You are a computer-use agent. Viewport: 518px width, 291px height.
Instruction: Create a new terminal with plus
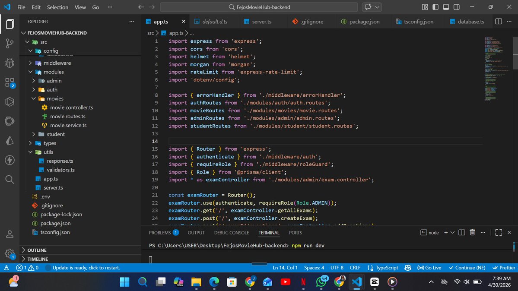(446, 233)
